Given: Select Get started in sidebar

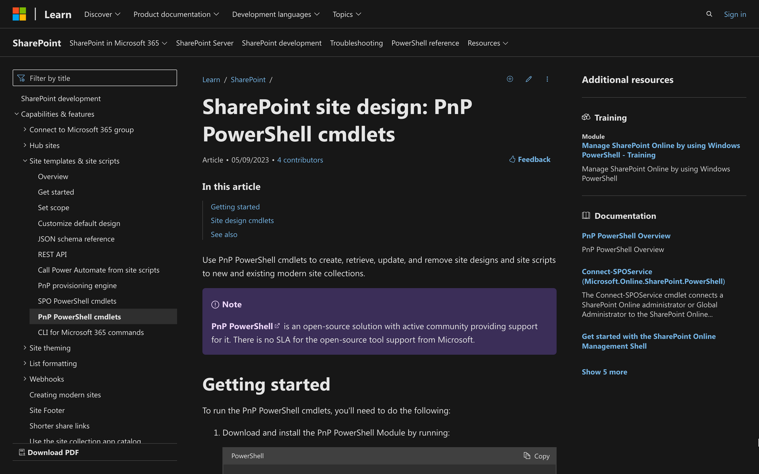Looking at the screenshot, I should point(56,192).
